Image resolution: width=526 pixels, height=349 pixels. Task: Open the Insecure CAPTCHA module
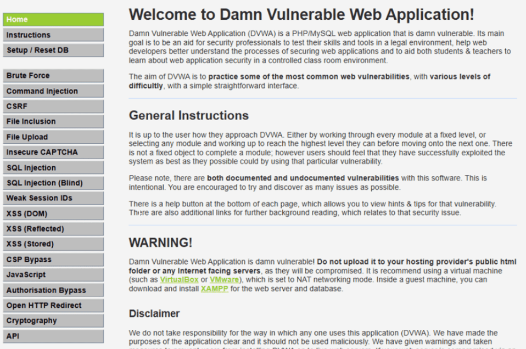[x=53, y=153]
